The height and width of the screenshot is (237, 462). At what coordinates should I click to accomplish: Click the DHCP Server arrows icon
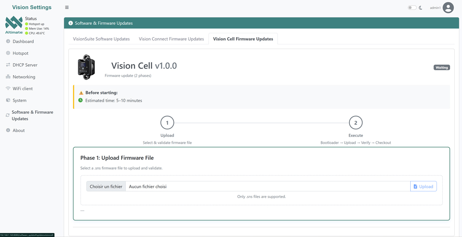click(8, 65)
